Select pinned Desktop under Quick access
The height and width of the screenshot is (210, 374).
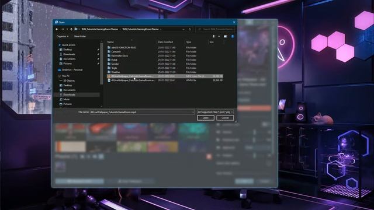pyautogui.click(x=68, y=50)
